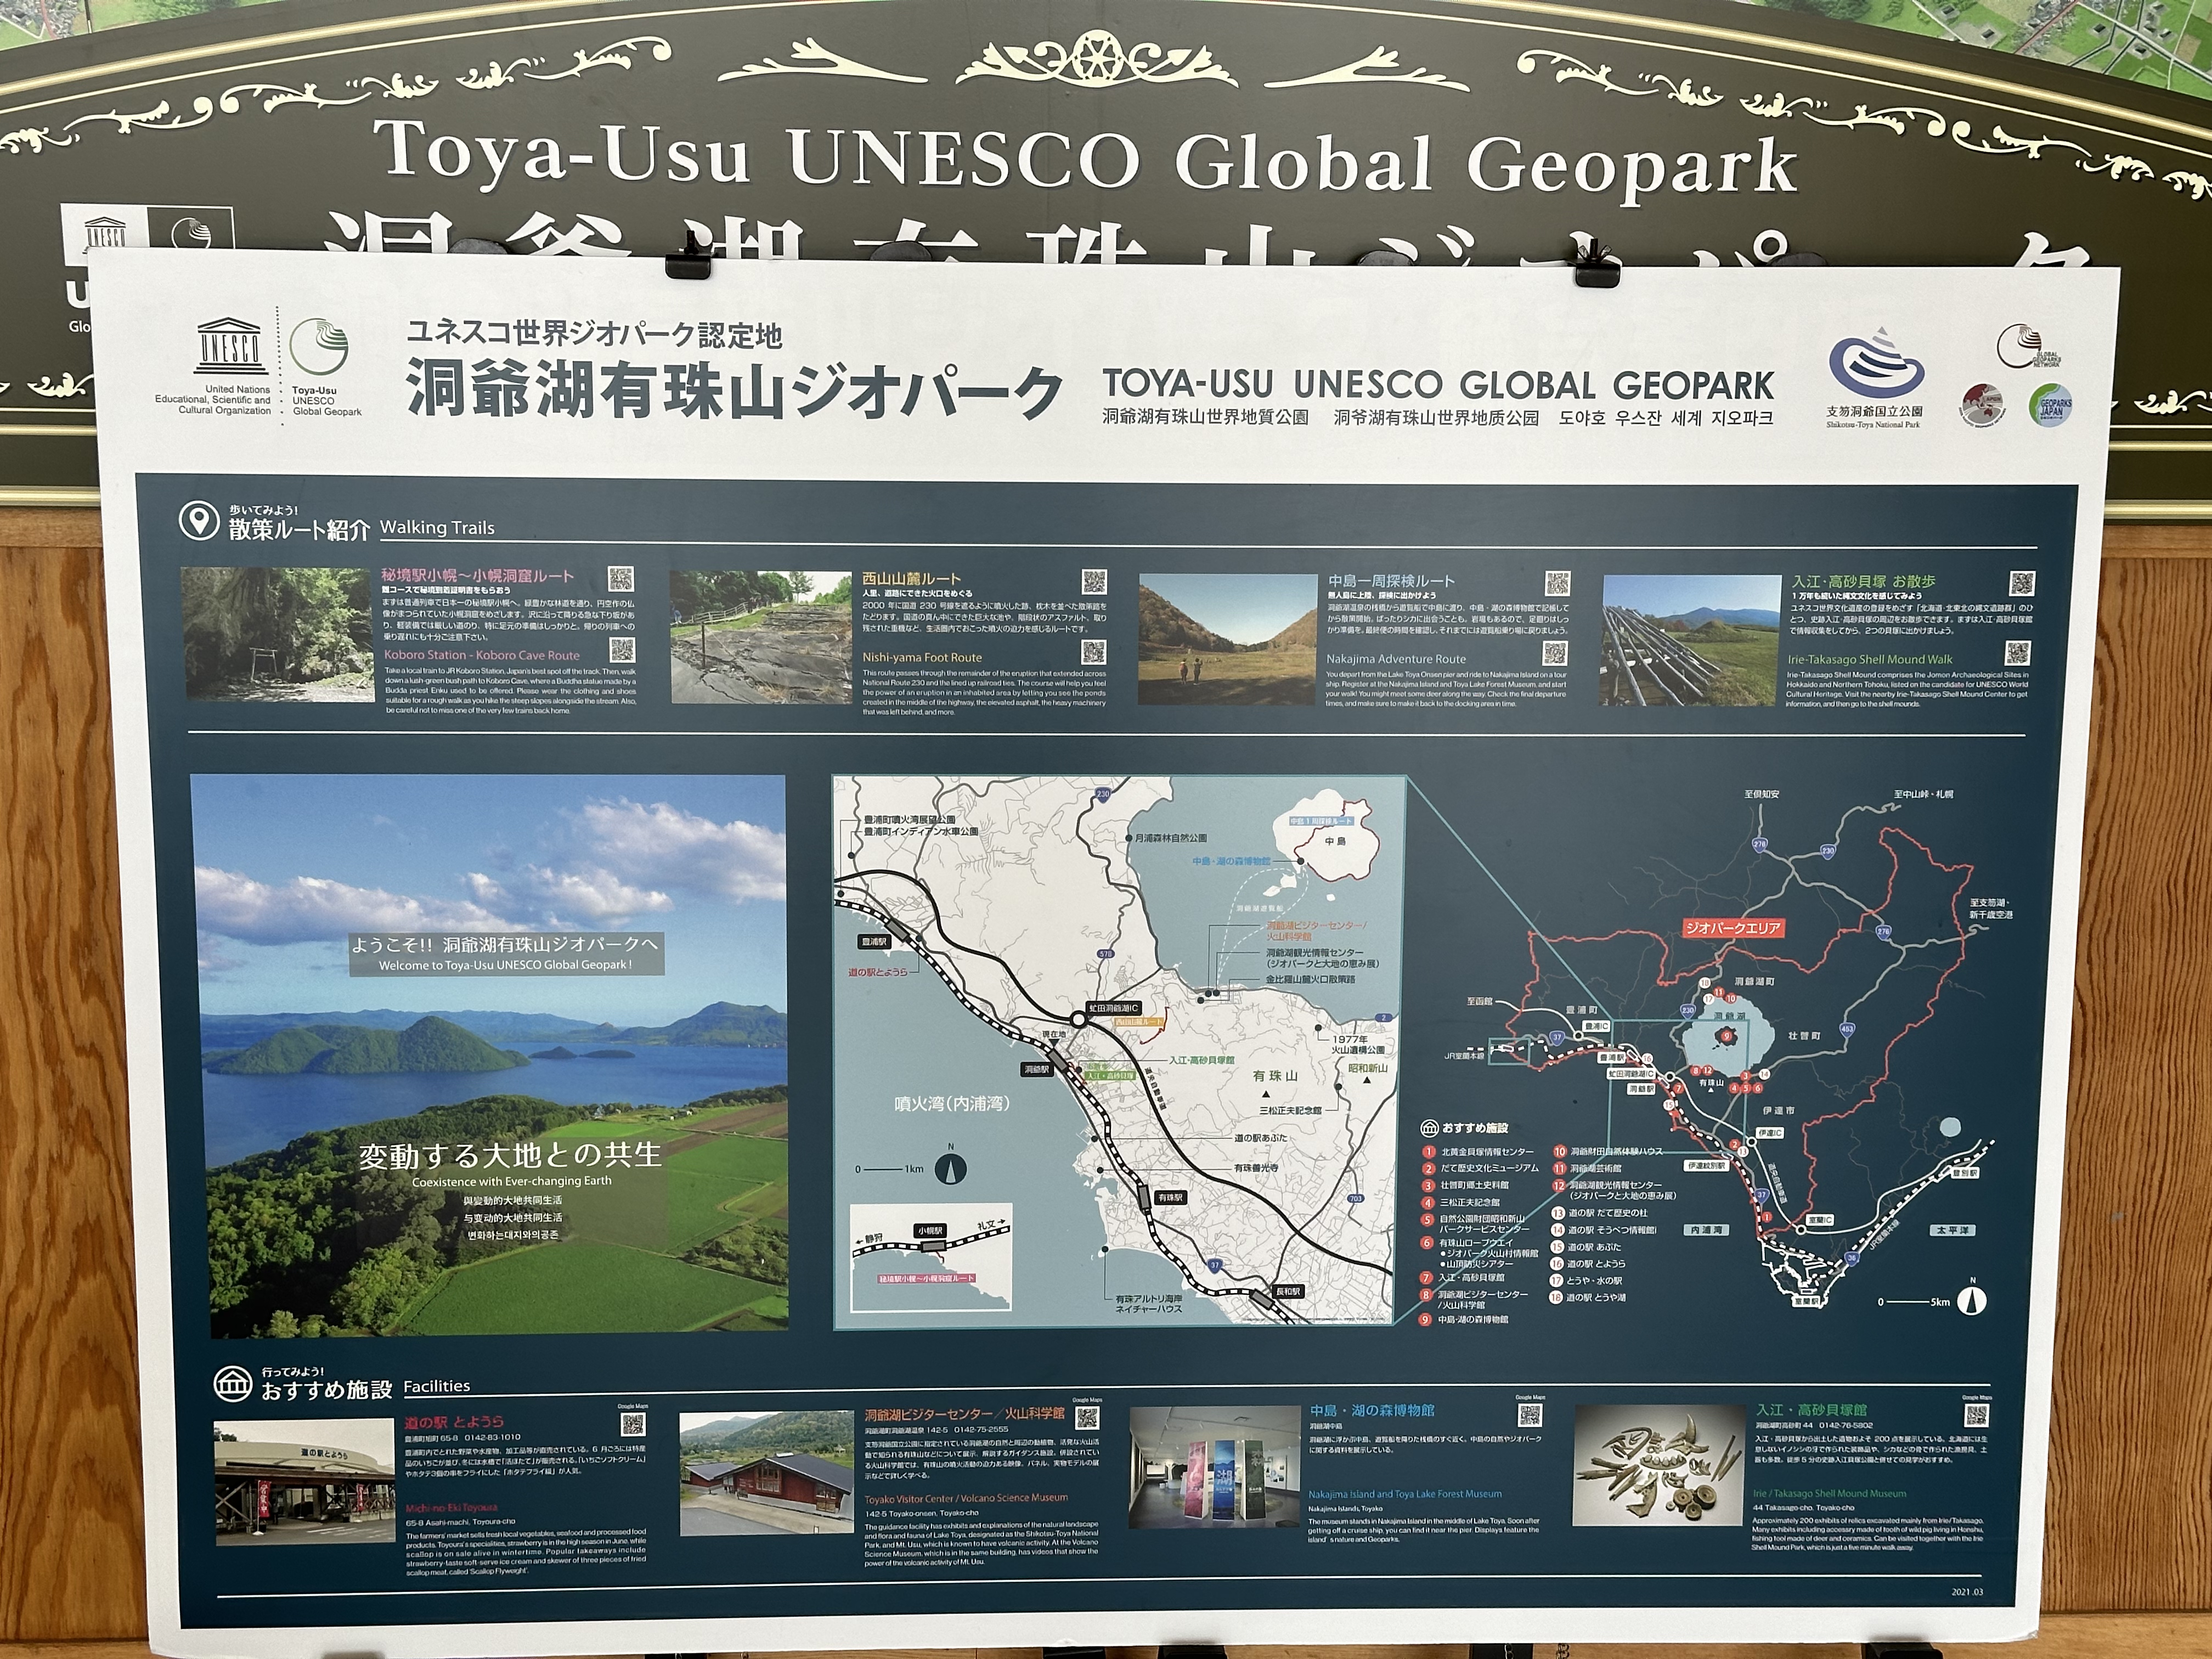Image resolution: width=2212 pixels, height=1659 pixels.
Task: Click legend marker number 9 中島・湖の森博物館
Action: tap(1426, 1319)
